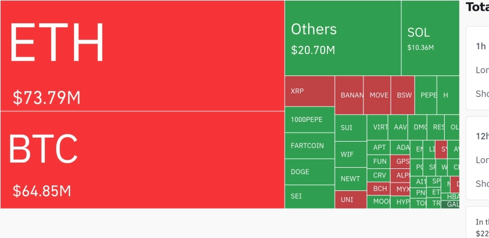Select the WIF tile
489x238 pixels.
pos(351,154)
